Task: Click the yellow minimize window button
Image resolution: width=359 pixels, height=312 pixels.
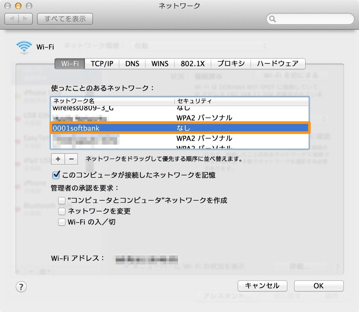Action: pyautogui.click(x=18, y=6)
